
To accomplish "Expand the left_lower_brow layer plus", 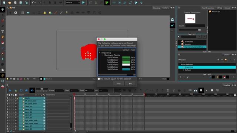I will [x=44, y=101].
